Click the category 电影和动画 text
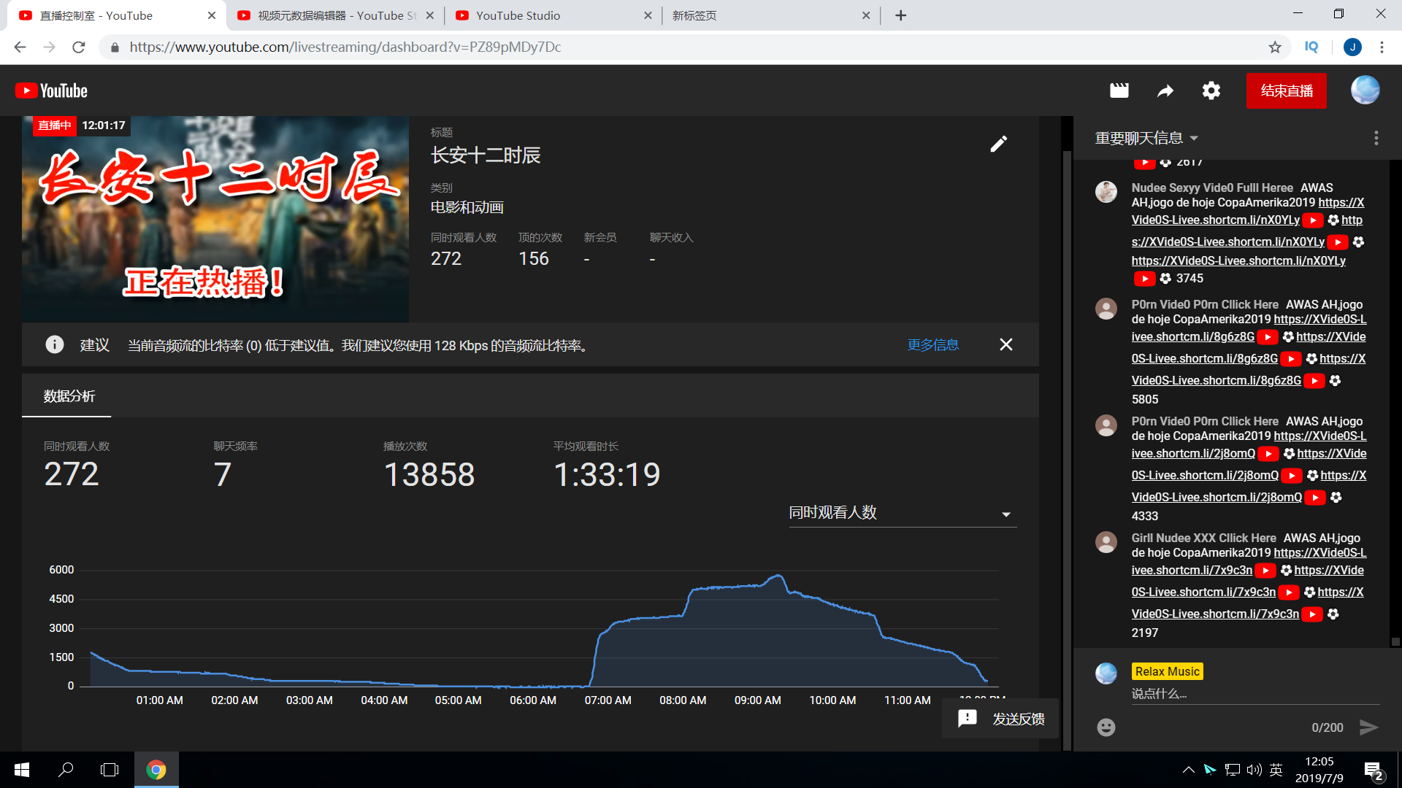Viewport: 1402px width, 788px height. [x=467, y=207]
